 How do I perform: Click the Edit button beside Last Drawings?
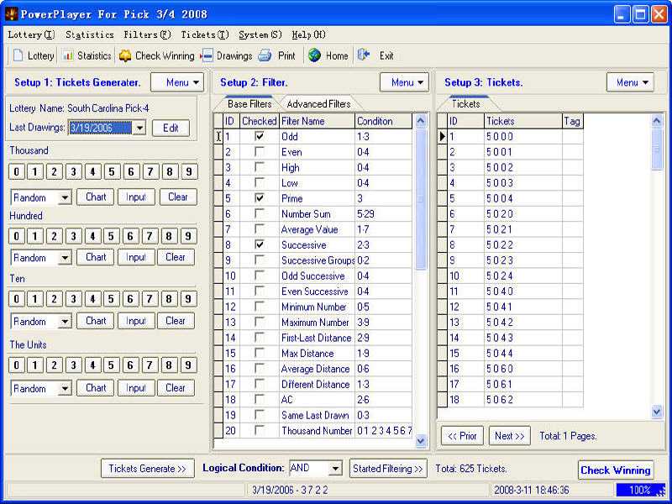[x=171, y=128]
